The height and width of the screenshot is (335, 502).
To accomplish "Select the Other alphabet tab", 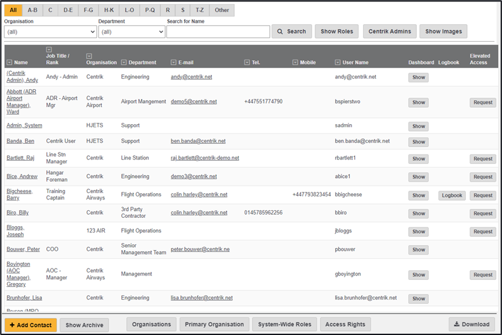I will 222,10.
